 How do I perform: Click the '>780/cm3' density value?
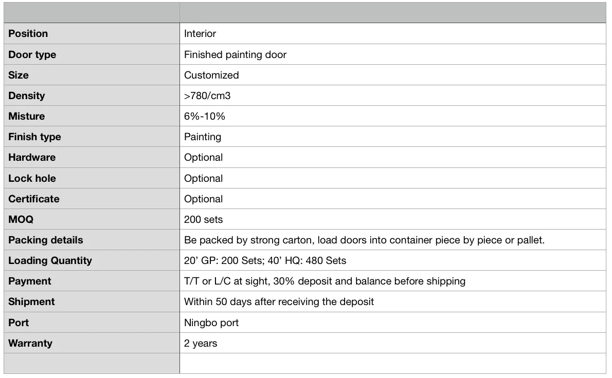[207, 96]
